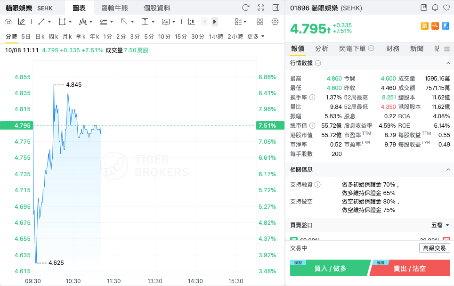Select the 周k timeframe

pos(53,36)
